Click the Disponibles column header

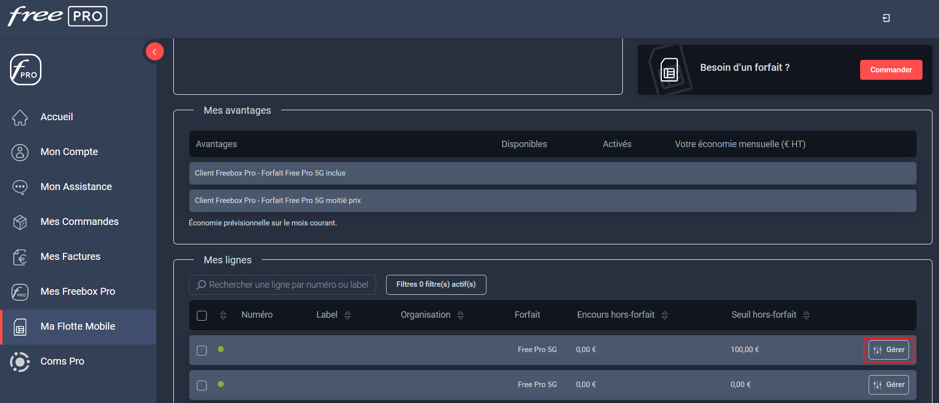tap(524, 144)
